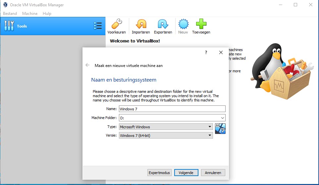Click the Welcome to VirtualBox! heading
Image resolution: width=319 pixels, height=185 pixels.
[x=135, y=41]
